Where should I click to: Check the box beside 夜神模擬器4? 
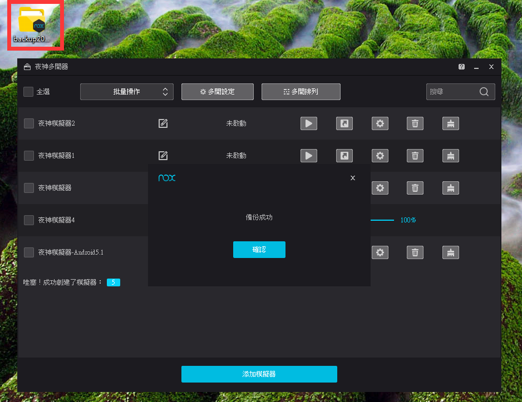[x=29, y=220]
